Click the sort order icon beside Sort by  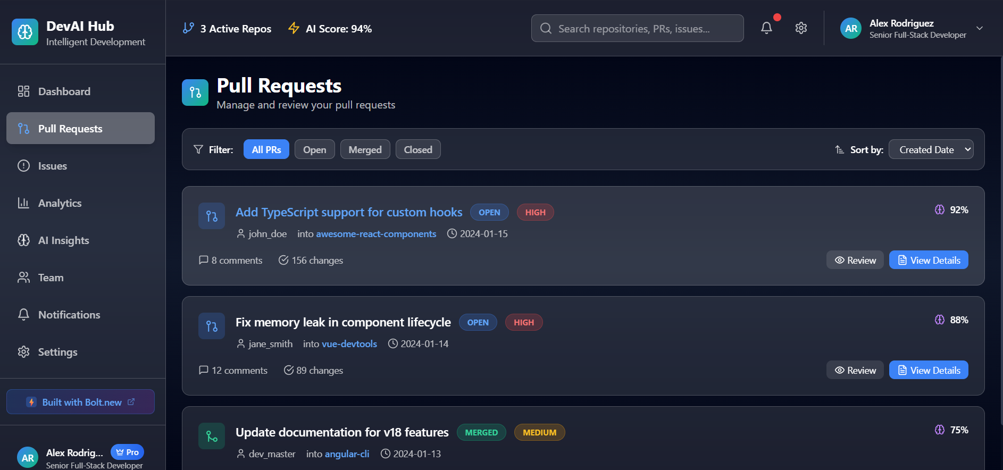coord(840,149)
